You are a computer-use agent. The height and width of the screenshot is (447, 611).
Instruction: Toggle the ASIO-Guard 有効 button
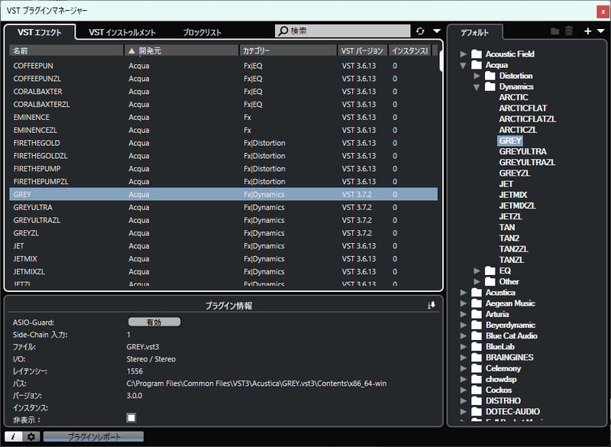click(154, 322)
